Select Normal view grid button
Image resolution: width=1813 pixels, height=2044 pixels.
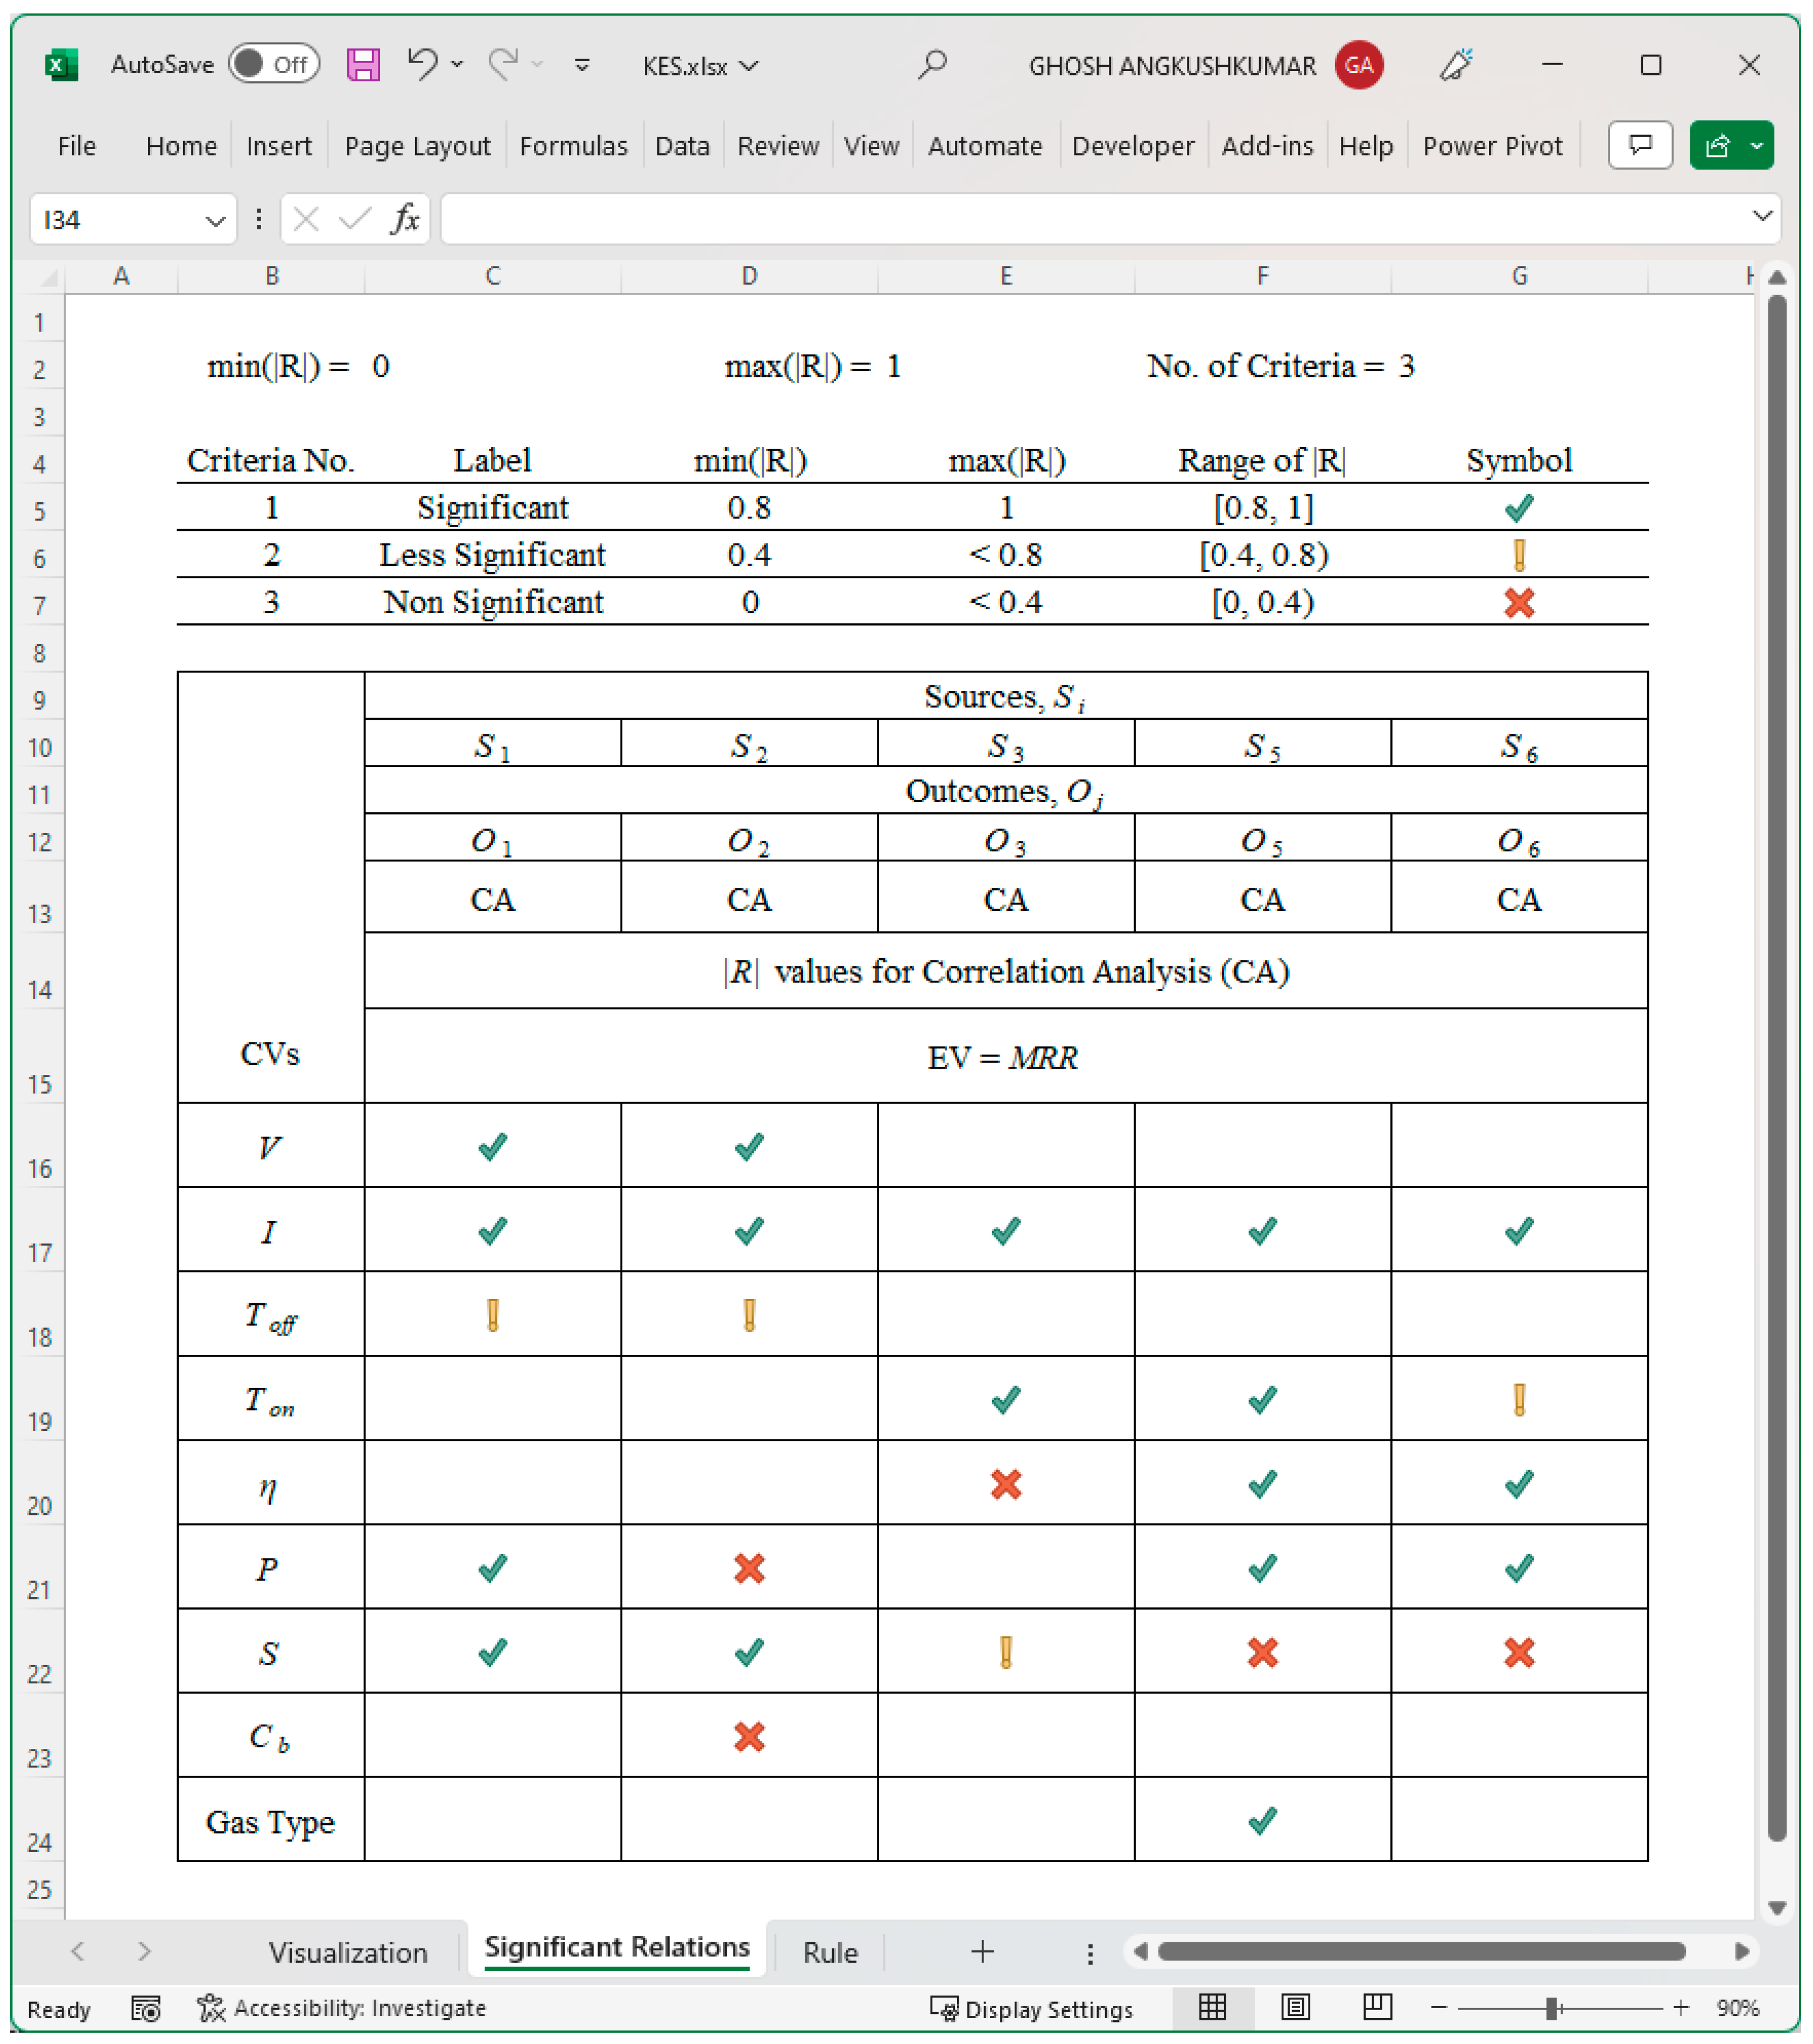1212,2007
